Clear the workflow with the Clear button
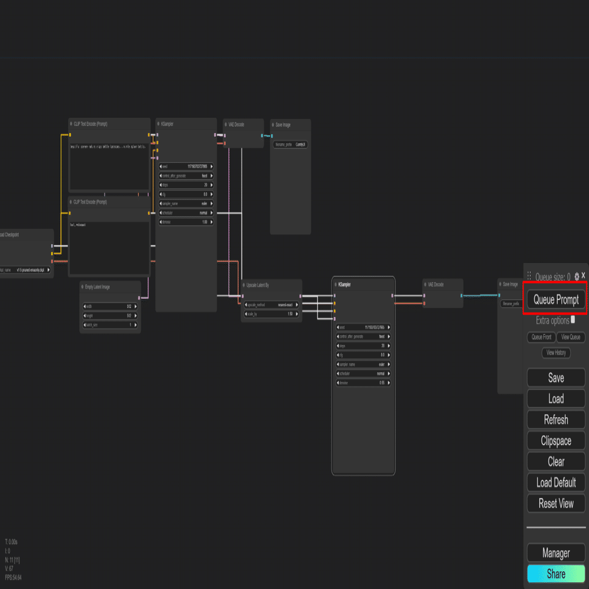589x589 pixels. click(x=556, y=461)
